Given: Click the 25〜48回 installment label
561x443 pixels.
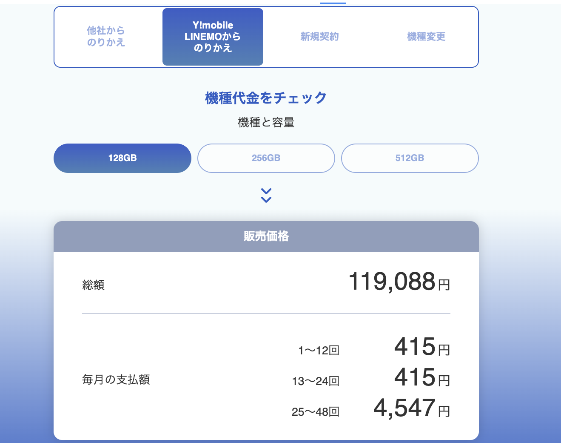Looking at the screenshot, I should point(316,412).
